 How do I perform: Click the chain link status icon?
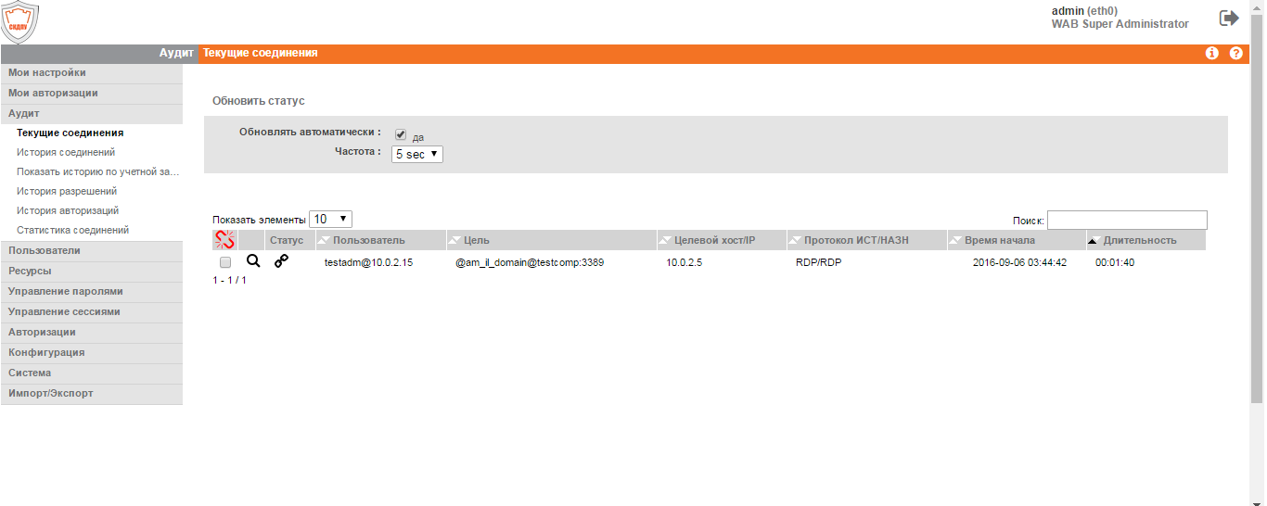pyautogui.click(x=281, y=261)
